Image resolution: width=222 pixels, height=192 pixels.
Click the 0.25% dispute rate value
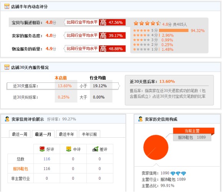[x=64, y=97]
